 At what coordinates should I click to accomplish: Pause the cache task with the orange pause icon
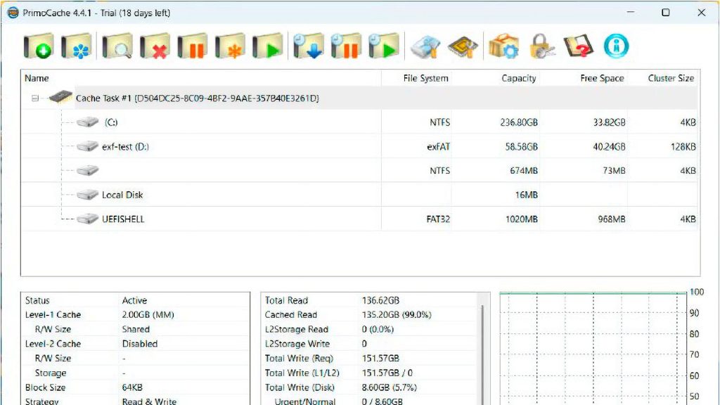192,46
